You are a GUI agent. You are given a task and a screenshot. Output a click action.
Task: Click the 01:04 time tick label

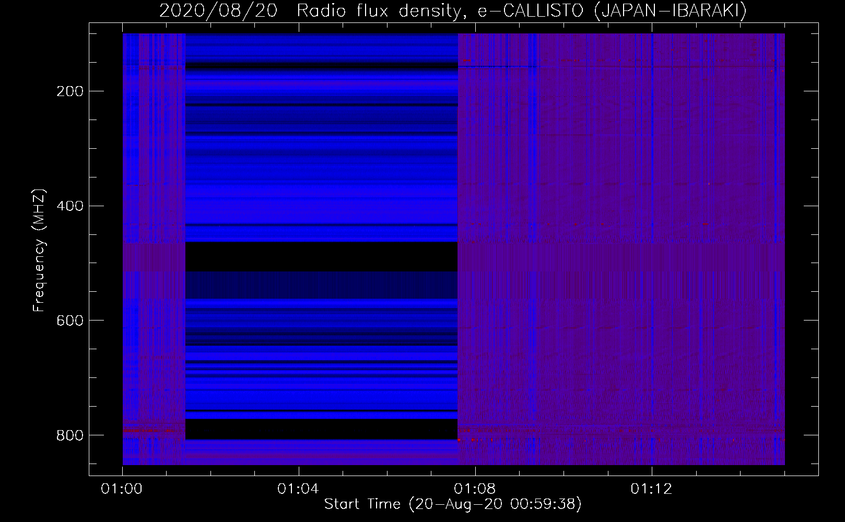coord(298,489)
